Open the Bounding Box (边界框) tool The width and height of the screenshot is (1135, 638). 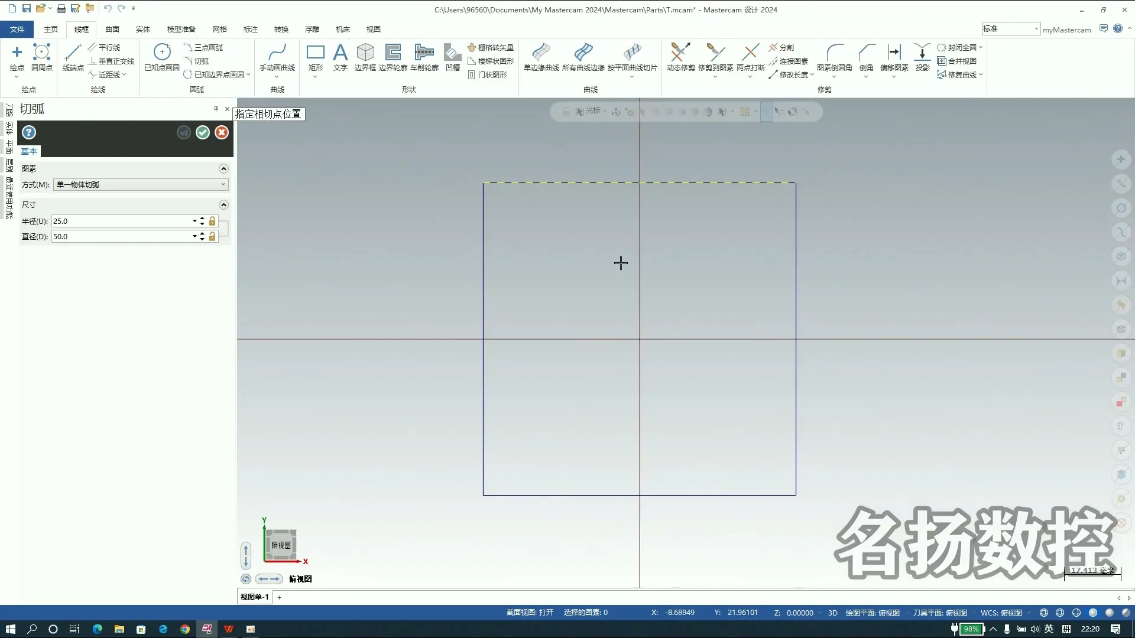(x=365, y=57)
